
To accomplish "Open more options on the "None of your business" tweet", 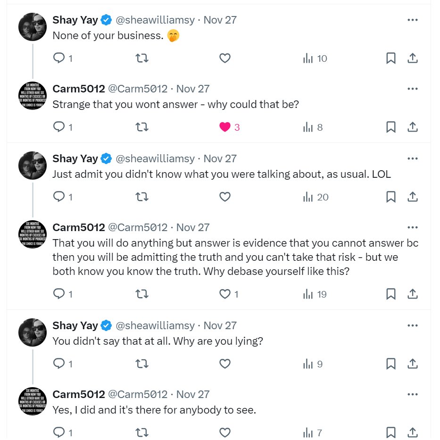I will pyautogui.click(x=413, y=20).
